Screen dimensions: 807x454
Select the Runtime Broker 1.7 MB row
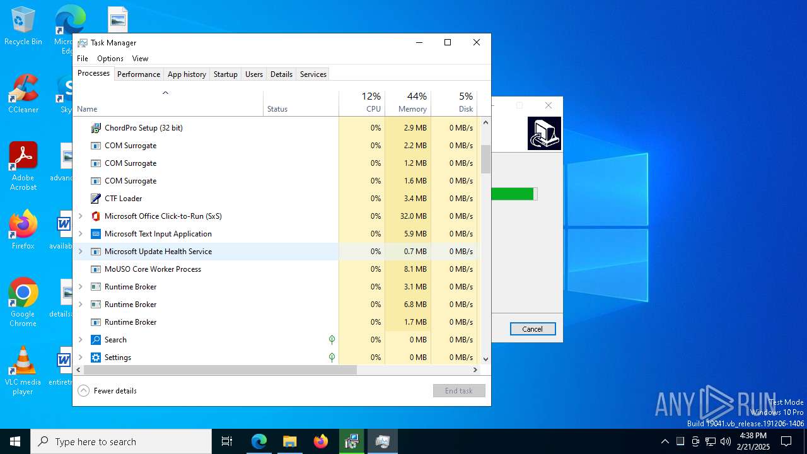coord(276,322)
